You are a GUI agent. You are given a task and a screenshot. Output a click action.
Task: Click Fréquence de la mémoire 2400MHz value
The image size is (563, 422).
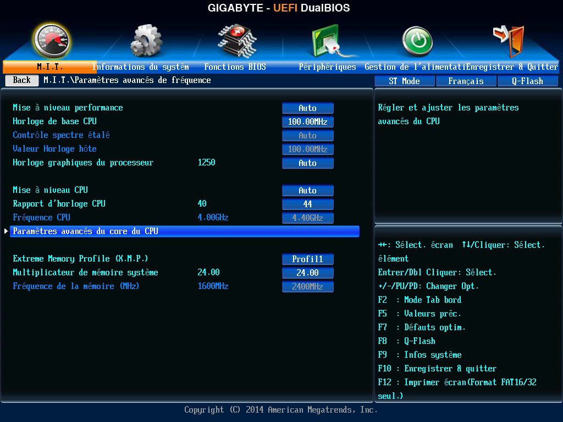tap(308, 287)
